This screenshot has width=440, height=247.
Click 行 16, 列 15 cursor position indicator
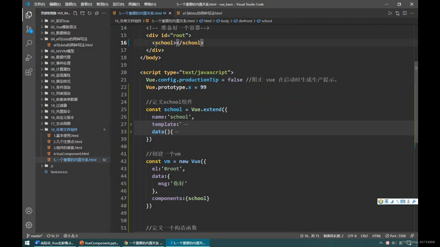310,236
